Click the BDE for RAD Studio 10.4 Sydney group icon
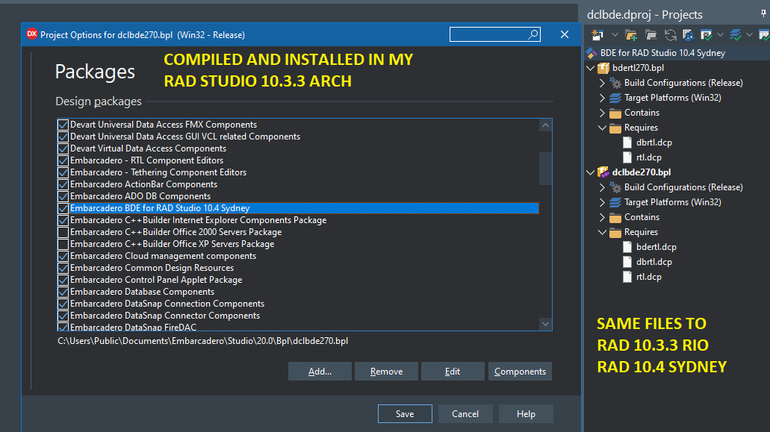Image resolution: width=770 pixels, height=432 pixels. 592,53
